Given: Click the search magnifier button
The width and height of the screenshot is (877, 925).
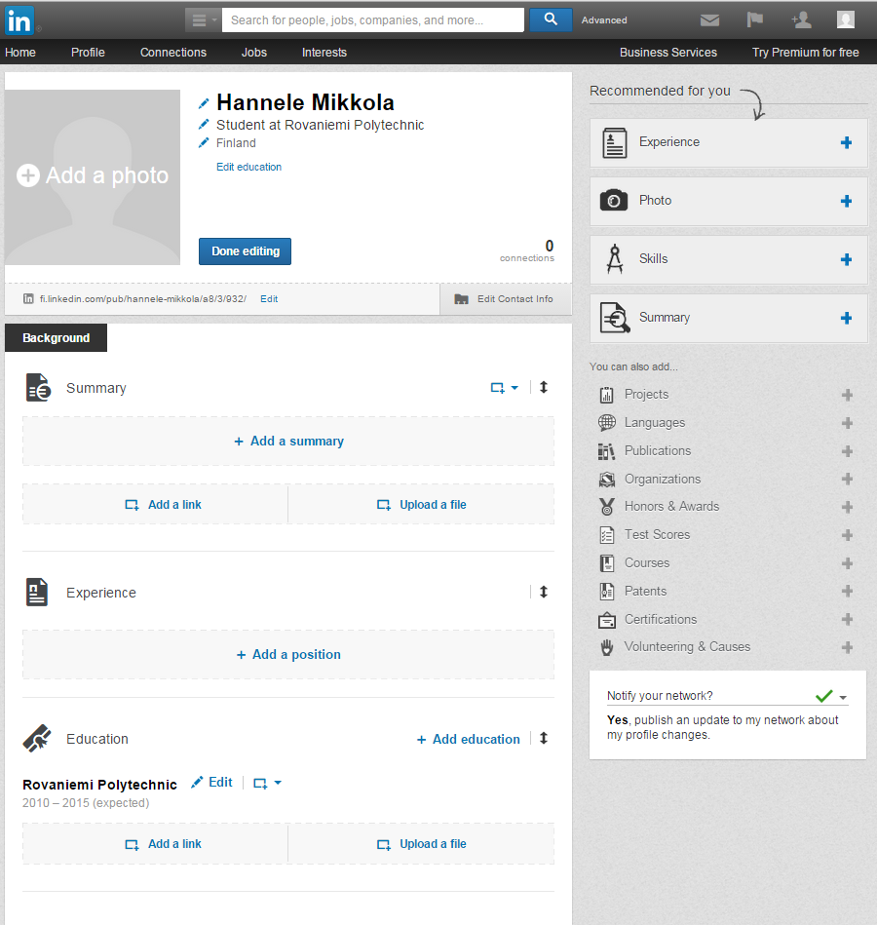Looking at the screenshot, I should click(551, 19).
